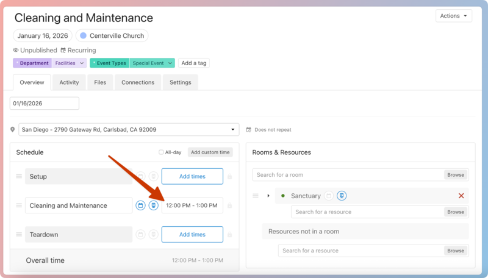488x278 pixels.
Task: Click calendar icon in Cleaning and Maintenance row
Action: point(140,205)
